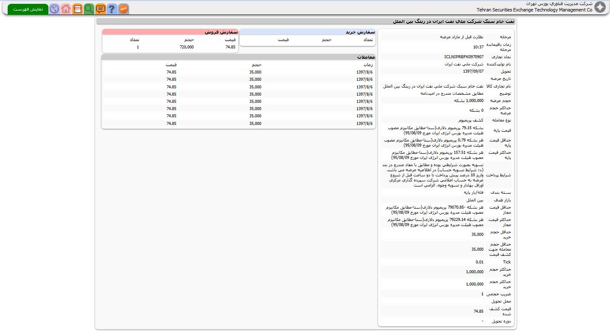The height and width of the screenshot is (331, 610).
Task: Click the 'سفارش خرید' buy orders header
Action: [x=307, y=32]
